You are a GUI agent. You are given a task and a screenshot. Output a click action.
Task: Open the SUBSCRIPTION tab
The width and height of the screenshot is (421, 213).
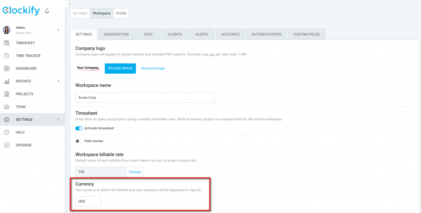tap(116, 35)
